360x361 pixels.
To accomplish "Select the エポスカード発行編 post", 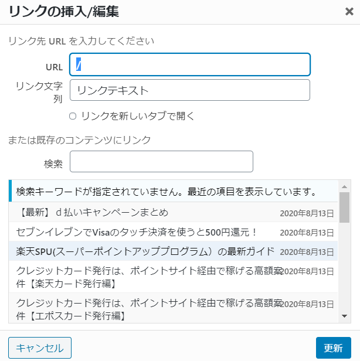I will [173, 308].
